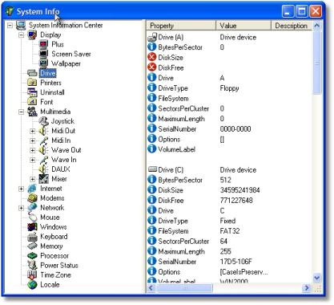Expand the Midi Out node
The height and width of the screenshot is (305, 334).
32,131
